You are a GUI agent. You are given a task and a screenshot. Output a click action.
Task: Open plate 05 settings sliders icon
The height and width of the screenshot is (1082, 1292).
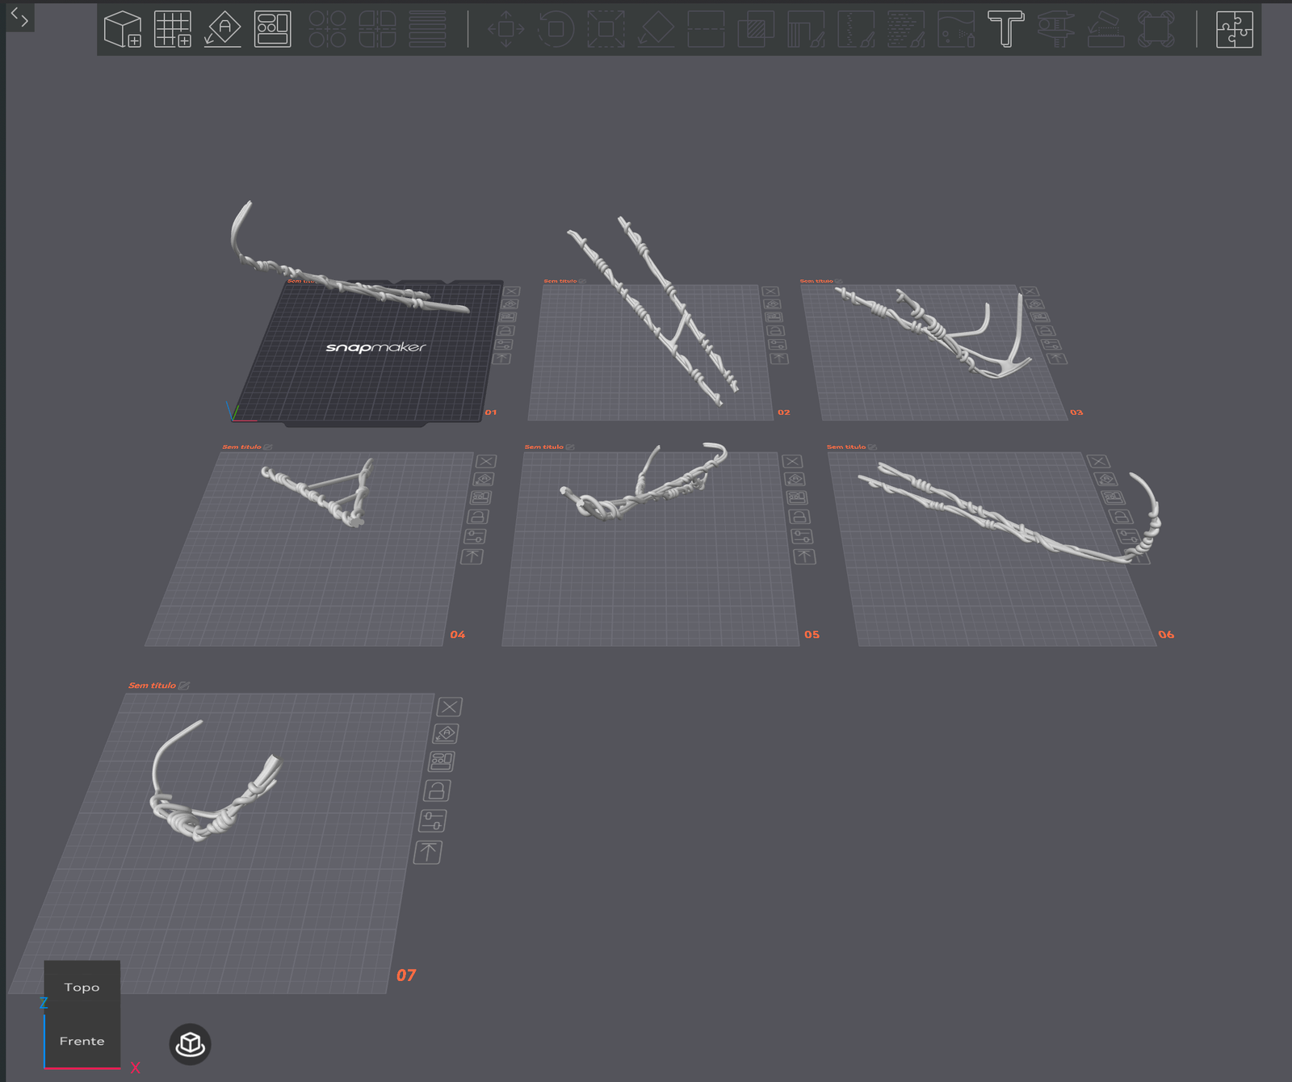pyautogui.click(x=802, y=536)
